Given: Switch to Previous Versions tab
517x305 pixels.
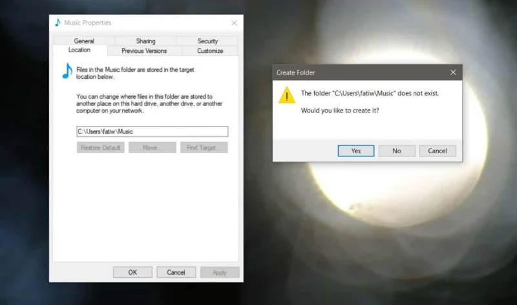Looking at the screenshot, I should tap(144, 51).
